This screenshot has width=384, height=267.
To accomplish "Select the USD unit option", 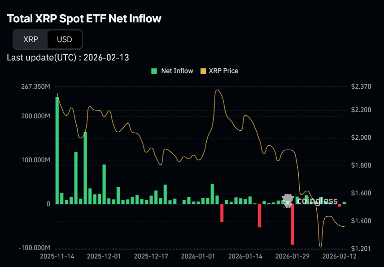I will tap(64, 39).
